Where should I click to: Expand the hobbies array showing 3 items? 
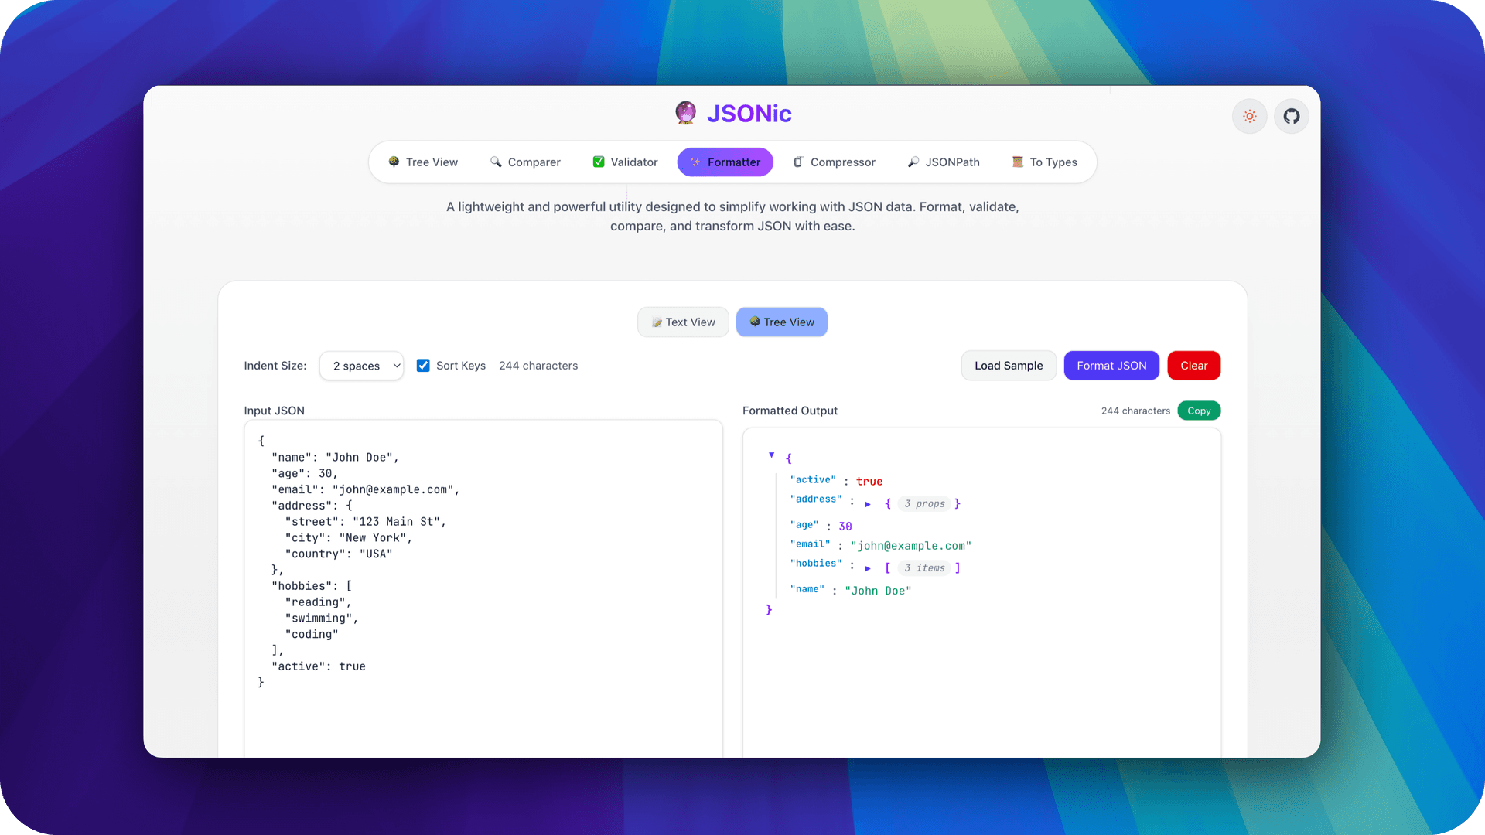[867, 567]
